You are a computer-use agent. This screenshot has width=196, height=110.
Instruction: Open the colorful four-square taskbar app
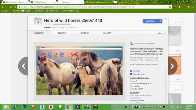(86, 107)
